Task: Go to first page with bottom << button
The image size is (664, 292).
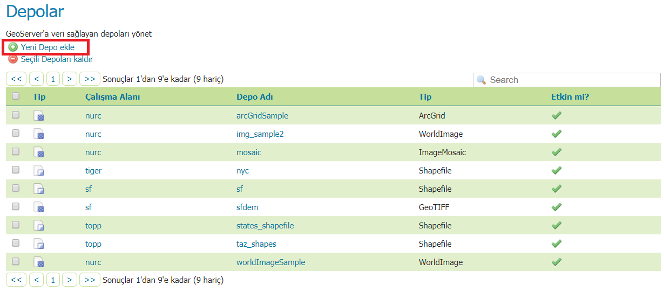Action: click(x=16, y=280)
